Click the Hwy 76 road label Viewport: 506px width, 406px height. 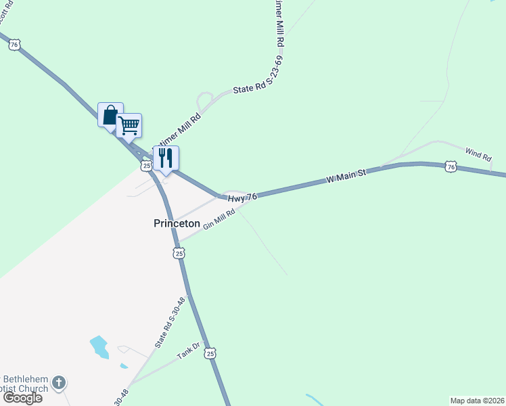pos(242,198)
